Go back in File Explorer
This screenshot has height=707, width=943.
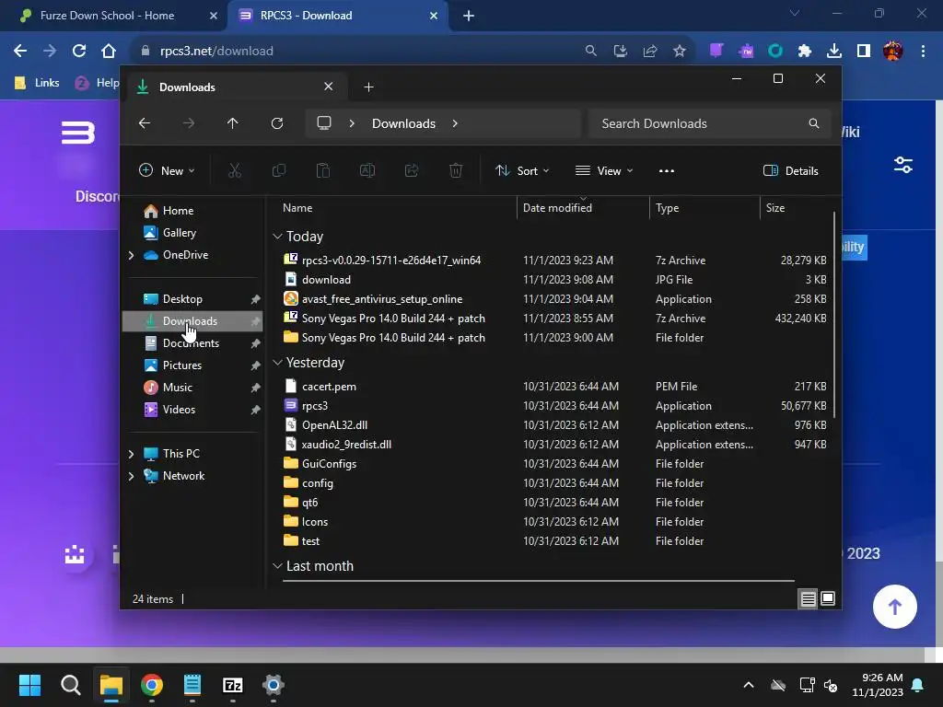145,123
